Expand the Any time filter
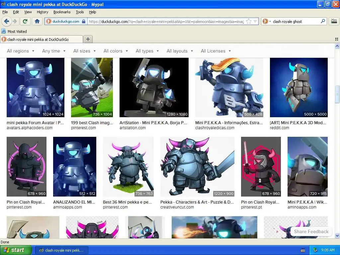Image resolution: width=340 pixels, height=255 pixels. pos(54,51)
